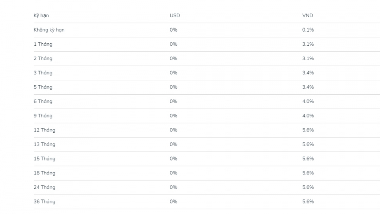Click the USD rate for 12 Tháng
This screenshot has width=380, height=214.
point(173,130)
